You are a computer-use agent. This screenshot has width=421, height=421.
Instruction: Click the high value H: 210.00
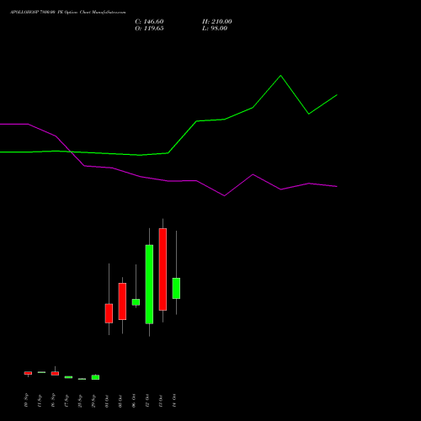coord(217,22)
